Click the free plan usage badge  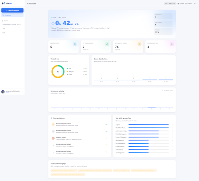170,4
